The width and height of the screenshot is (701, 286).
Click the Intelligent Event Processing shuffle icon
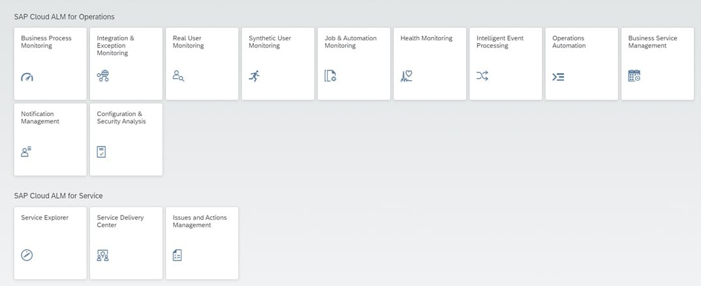click(482, 76)
